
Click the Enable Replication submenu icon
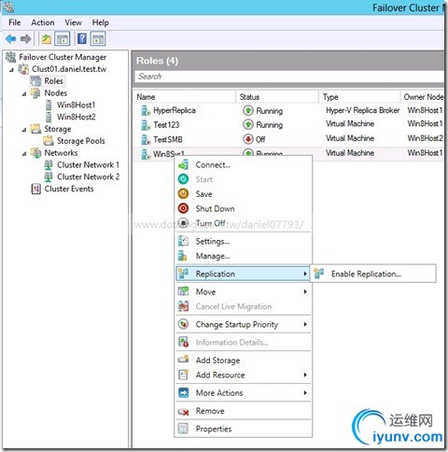pyautogui.click(x=319, y=274)
